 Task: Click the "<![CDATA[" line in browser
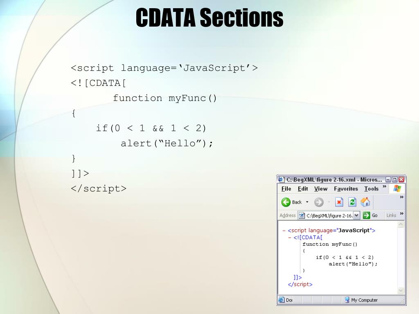tap(308, 238)
